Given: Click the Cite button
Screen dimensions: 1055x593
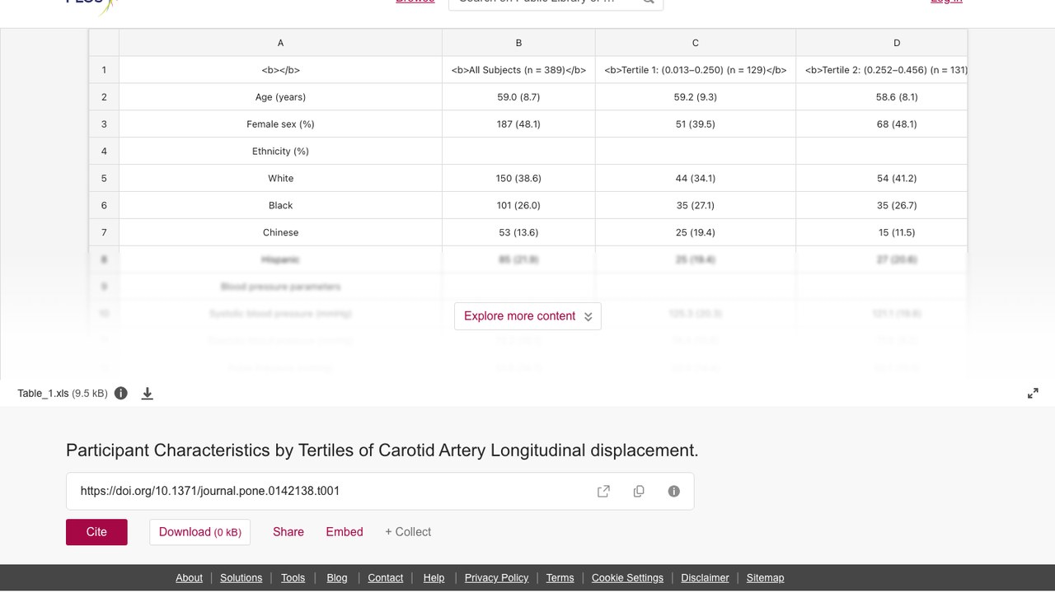Looking at the screenshot, I should [96, 532].
